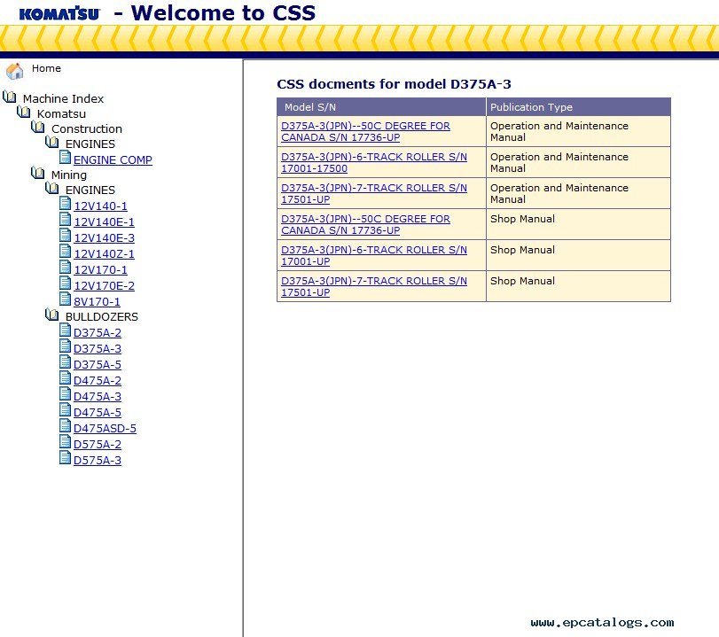Click document icon next to D475A-2

66,378
